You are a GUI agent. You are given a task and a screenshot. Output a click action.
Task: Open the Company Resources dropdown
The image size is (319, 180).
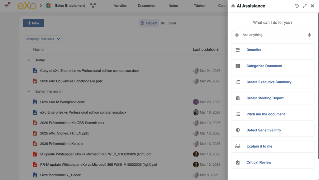[43, 39]
